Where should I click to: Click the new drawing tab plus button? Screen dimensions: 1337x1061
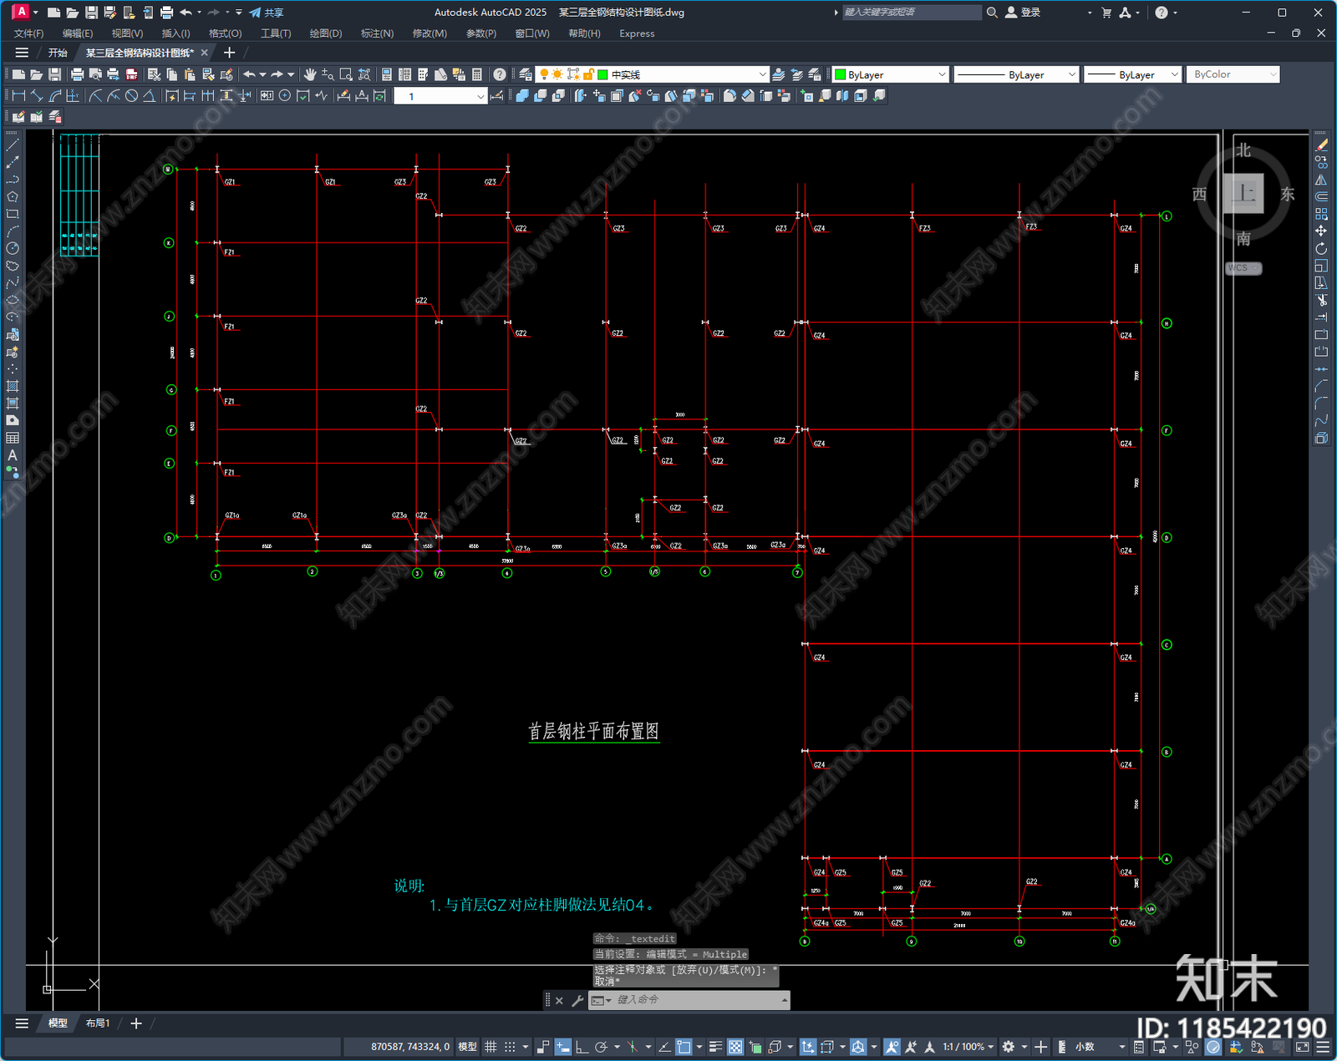(229, 53)
